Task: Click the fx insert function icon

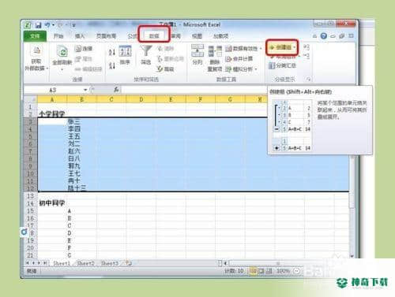Action: [x=116, y=90]
